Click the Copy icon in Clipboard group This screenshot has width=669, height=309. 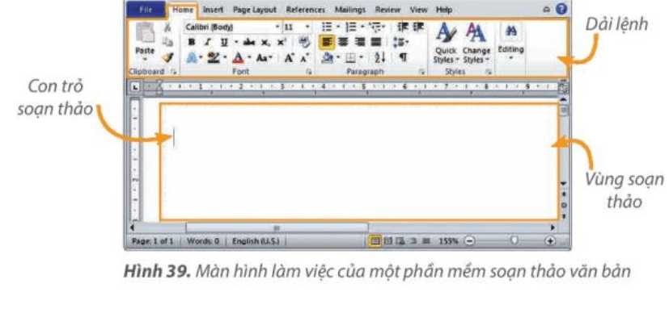[167, 42]
